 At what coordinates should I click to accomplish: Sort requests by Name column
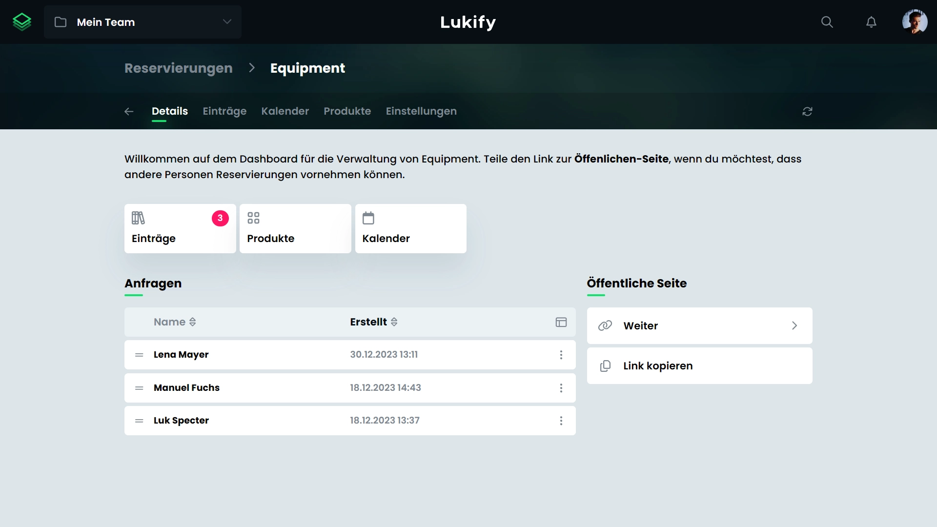coord(175,322)
